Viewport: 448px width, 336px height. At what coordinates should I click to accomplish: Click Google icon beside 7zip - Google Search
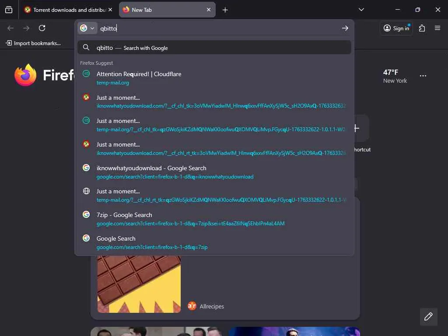pos(86,214)
